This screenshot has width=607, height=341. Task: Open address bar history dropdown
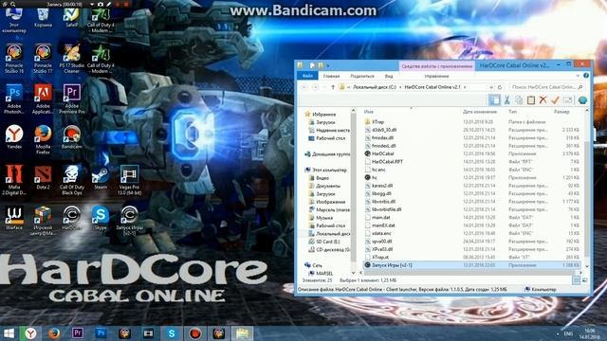click(491, 87)
